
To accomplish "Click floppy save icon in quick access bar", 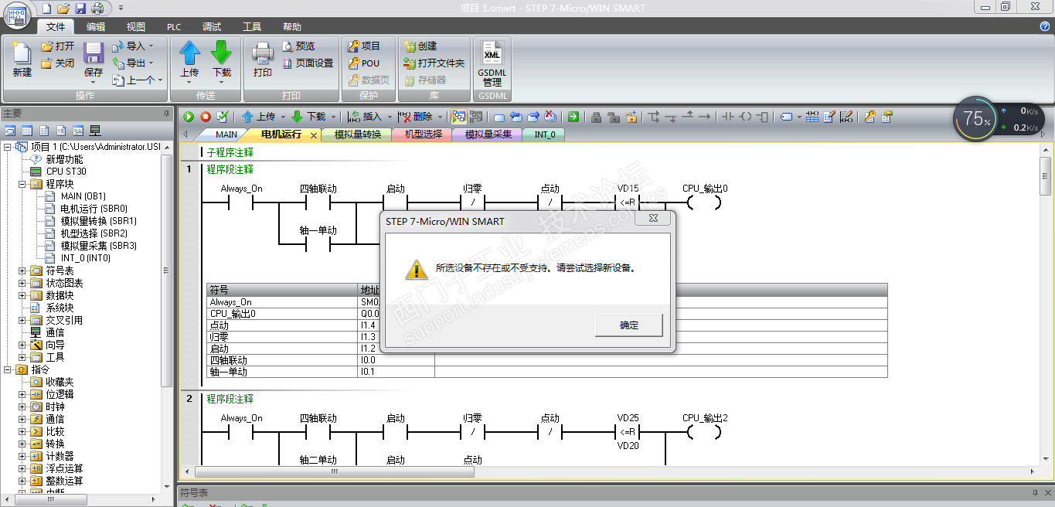I will [80, 8].
